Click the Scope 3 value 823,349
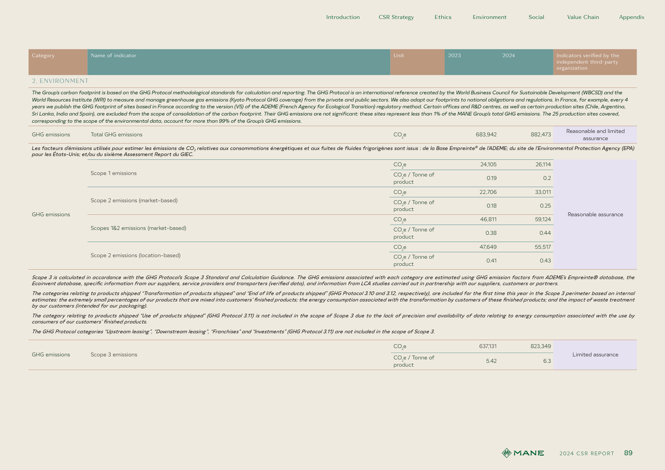The image size is (665, 470). click(541, 347)
